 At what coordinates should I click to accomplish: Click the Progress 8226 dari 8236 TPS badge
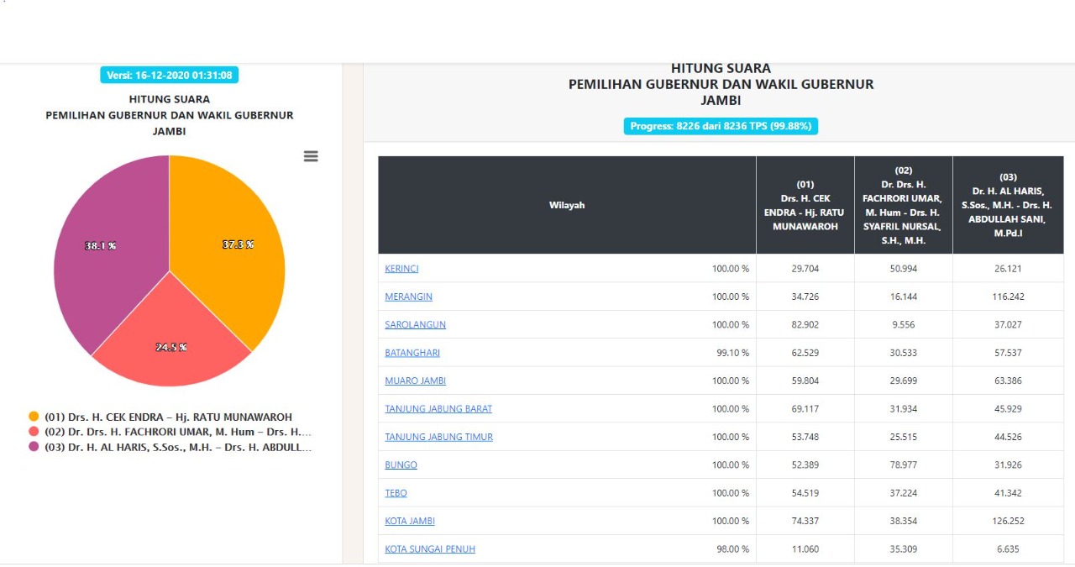[721, 126]
